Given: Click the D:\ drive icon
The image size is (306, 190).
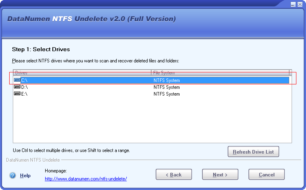Looking at the screenshot, I should click(17, 87).
